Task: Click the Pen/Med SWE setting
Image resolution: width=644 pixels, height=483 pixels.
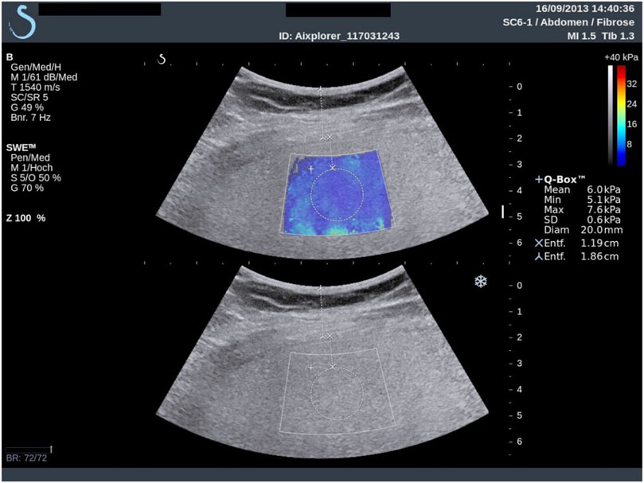Action: pyautogui.click(x=30, y=158)
